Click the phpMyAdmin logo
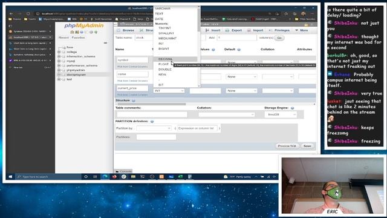The height and width of the screenshot is (218, 387). click(x=84, y=25)
